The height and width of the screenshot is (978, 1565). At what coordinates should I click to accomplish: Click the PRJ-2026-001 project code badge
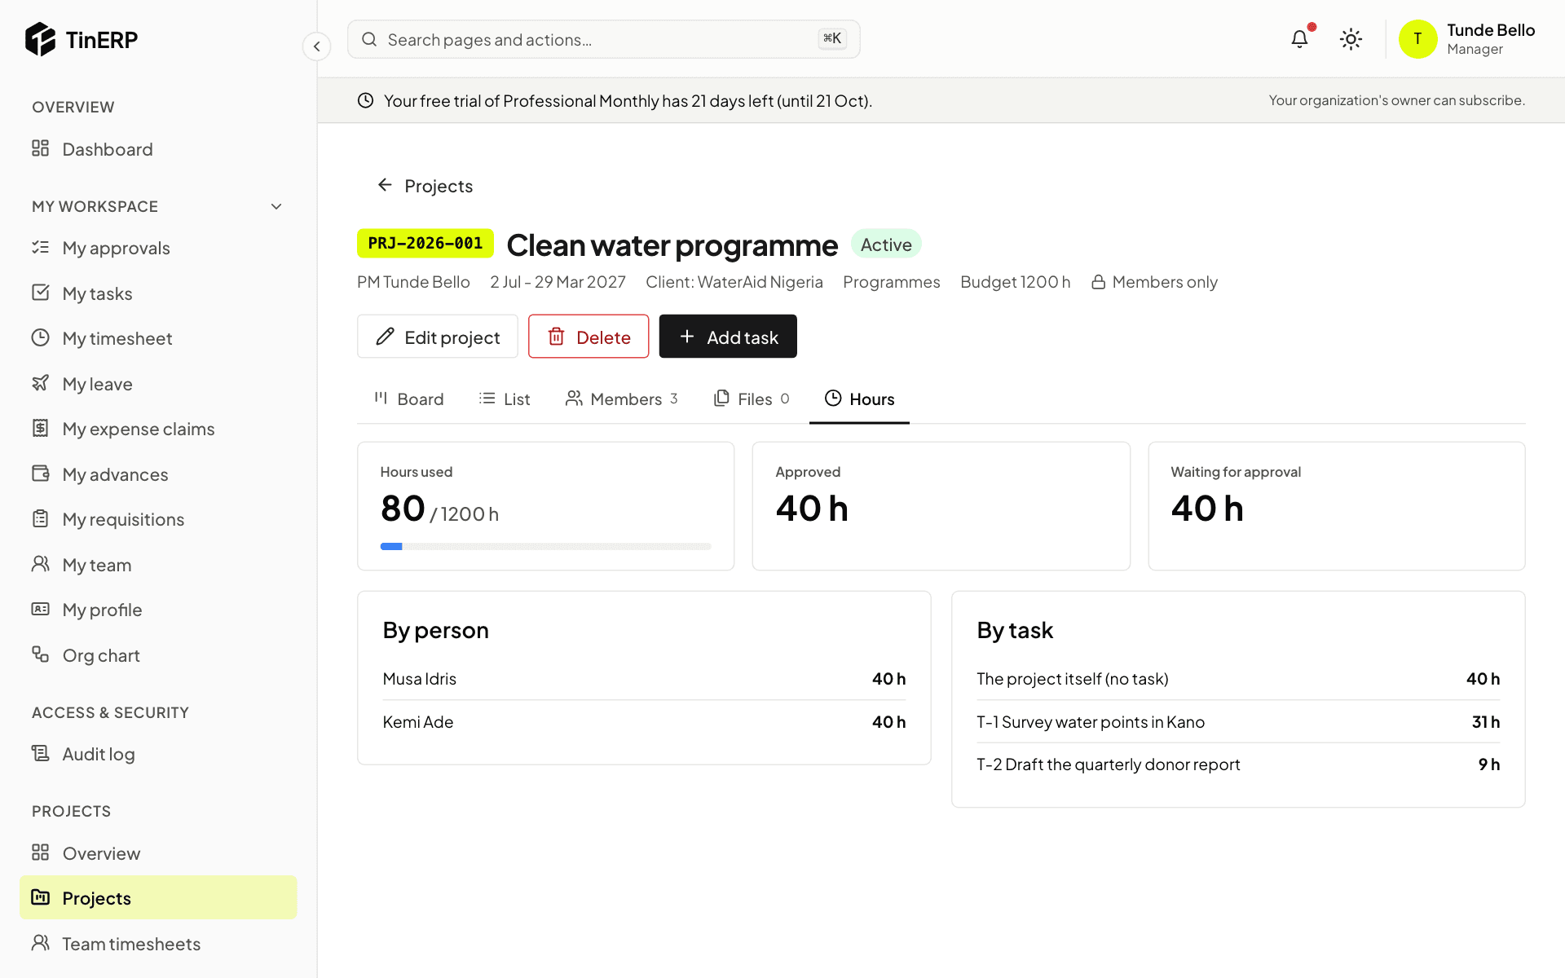[425, 244]
